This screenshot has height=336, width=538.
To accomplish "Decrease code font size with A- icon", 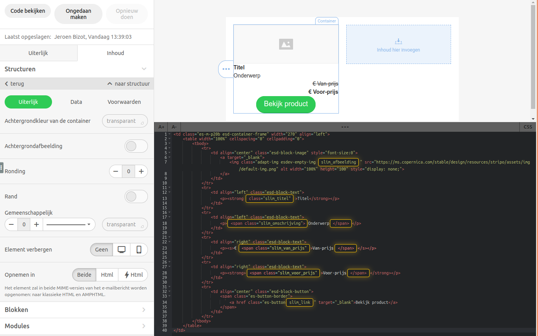I will point(174,127).
